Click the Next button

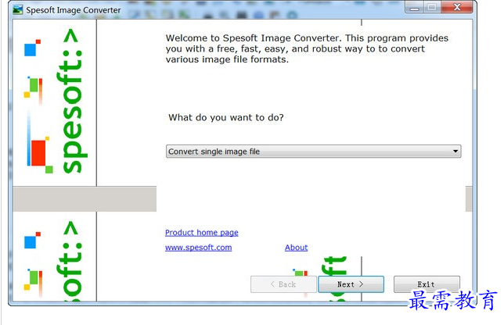point(351,284)
